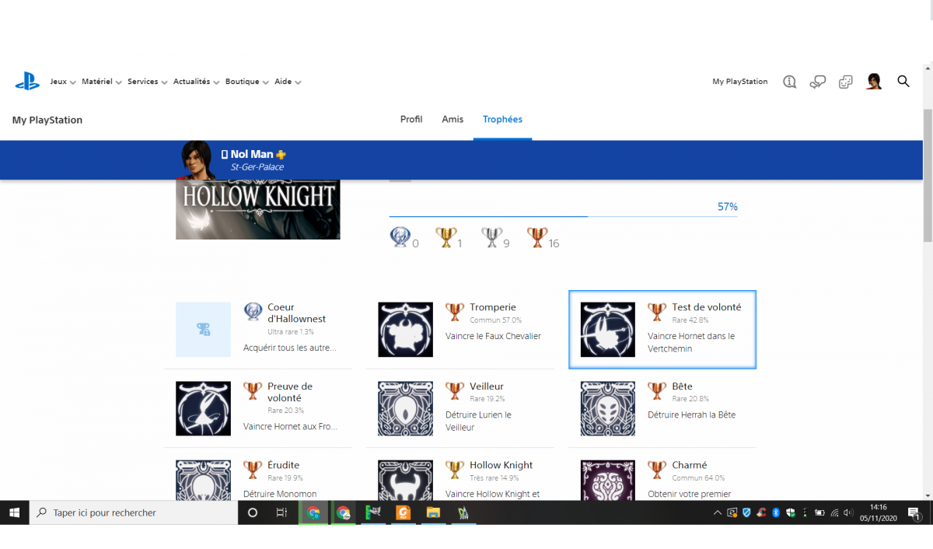Open the Boutique dropdown menu
933x549 pixels.
pyautogui.click(x=247, y=82)
